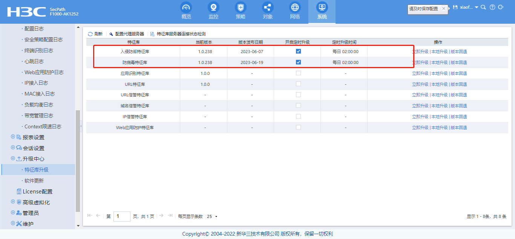Click the logout icon in the header
Screen dimensions: 515x239
501,7
